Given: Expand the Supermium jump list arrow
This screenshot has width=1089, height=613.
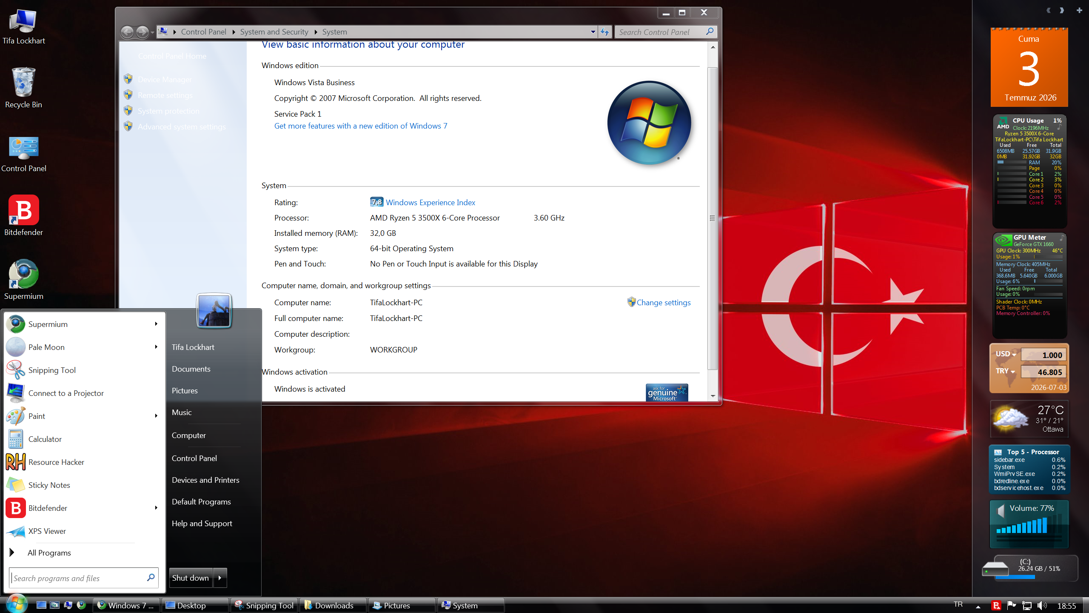Looking at the screenshot, I should pos(157,324).
